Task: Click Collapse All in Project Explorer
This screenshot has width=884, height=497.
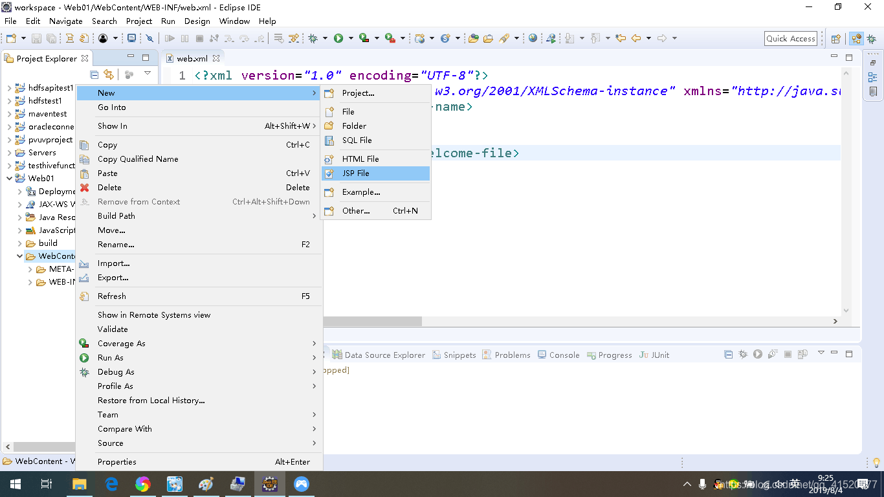Action: point(94,75)
